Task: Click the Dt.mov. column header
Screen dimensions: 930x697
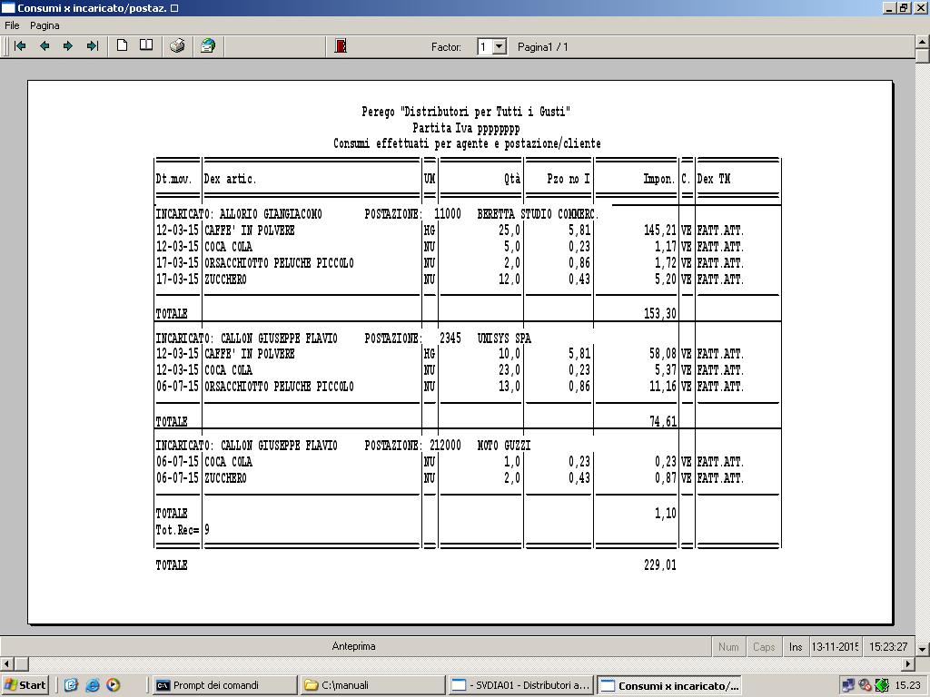Action: 173,179
